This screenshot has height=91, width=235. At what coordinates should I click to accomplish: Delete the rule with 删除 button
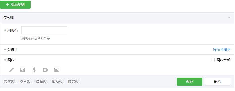(x=218, y=82)
